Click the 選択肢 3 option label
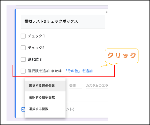The width and height of the screenshot is (150, 125). (35, 59)
